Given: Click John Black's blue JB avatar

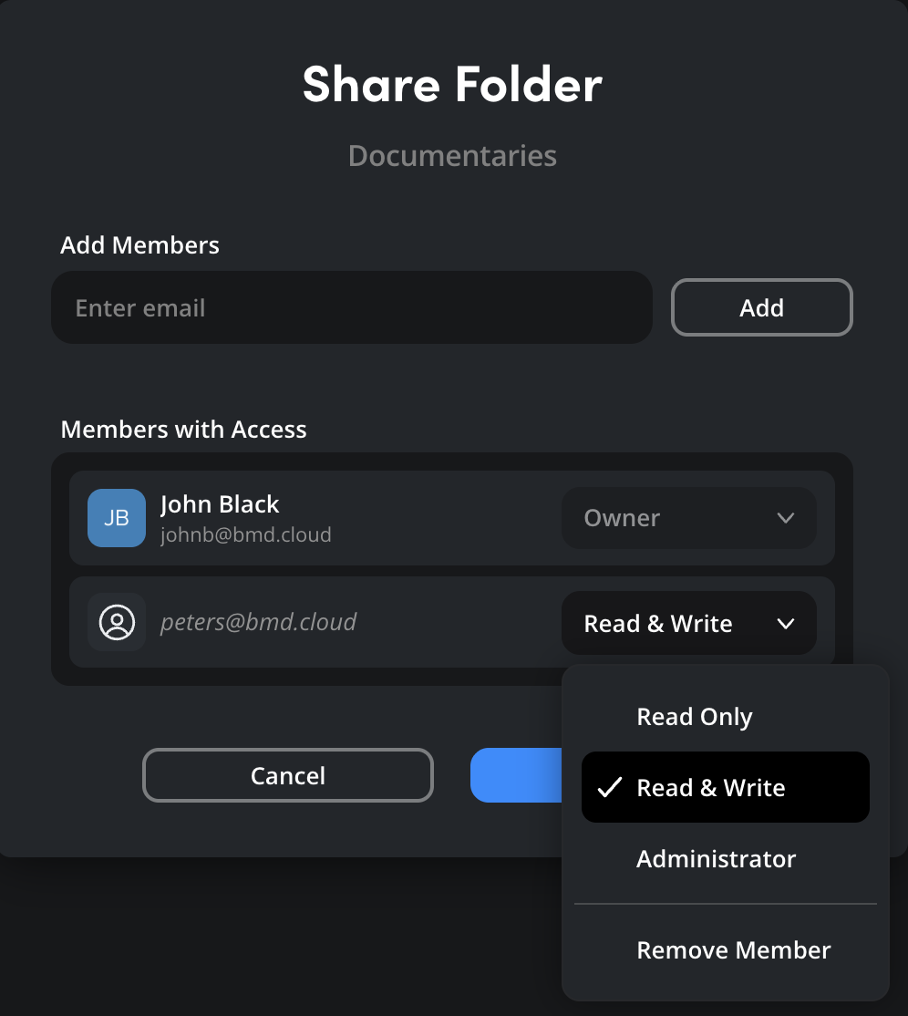Looking at the screenshot, I should [117, 517].
